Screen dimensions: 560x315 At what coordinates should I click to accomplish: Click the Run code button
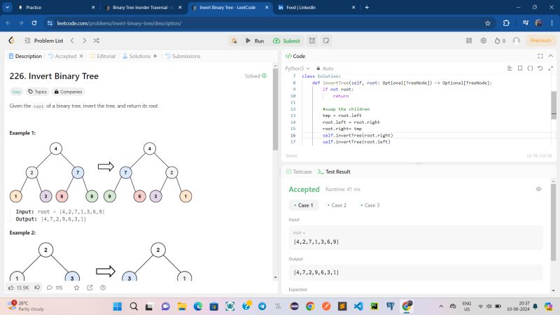(254, 41)
